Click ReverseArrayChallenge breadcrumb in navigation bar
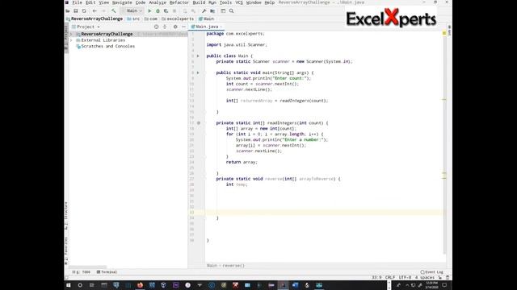The height and width of the screenshot is (290, 517). point(95,19)
